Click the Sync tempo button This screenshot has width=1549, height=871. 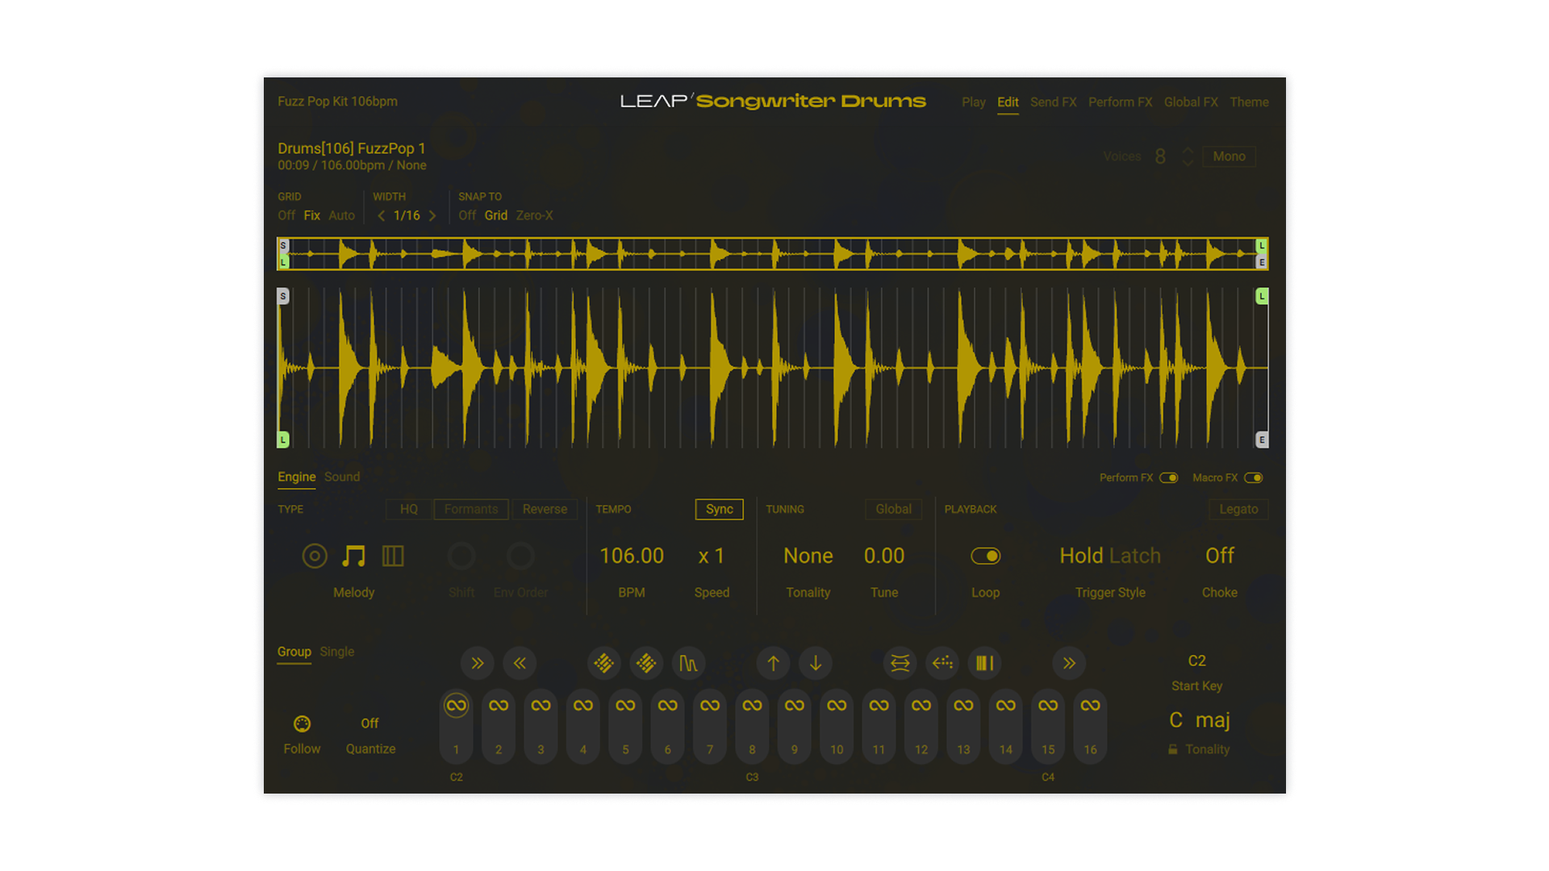719,509
